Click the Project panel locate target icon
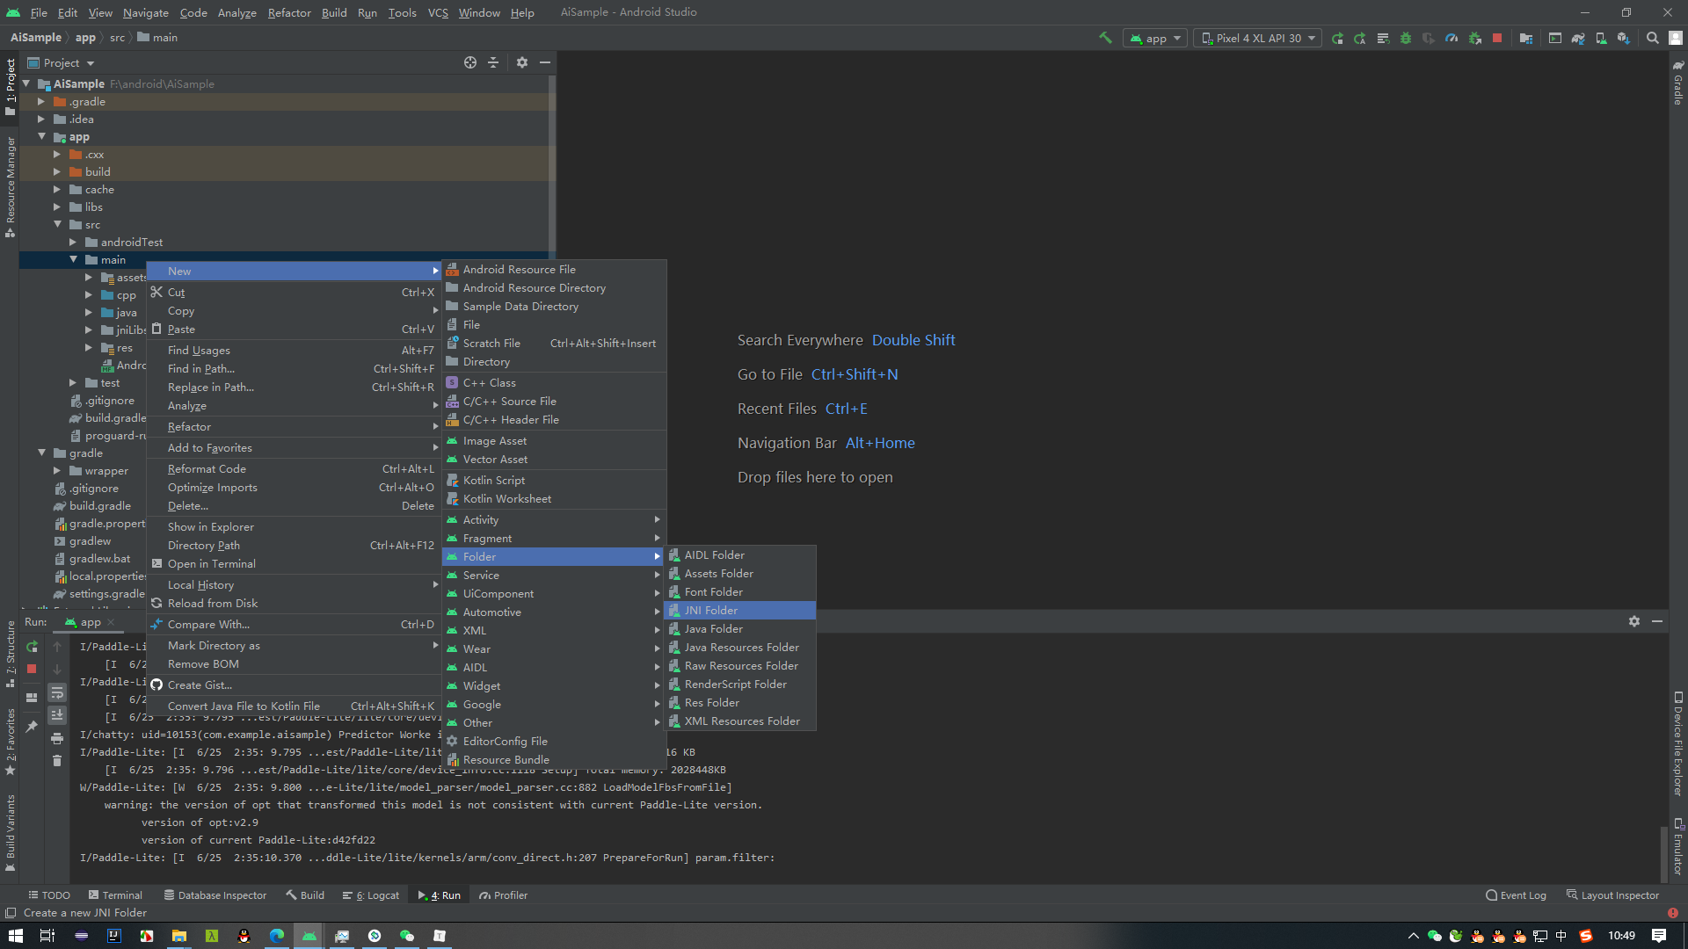The image size is (1688, 949). tap(470, 62)
